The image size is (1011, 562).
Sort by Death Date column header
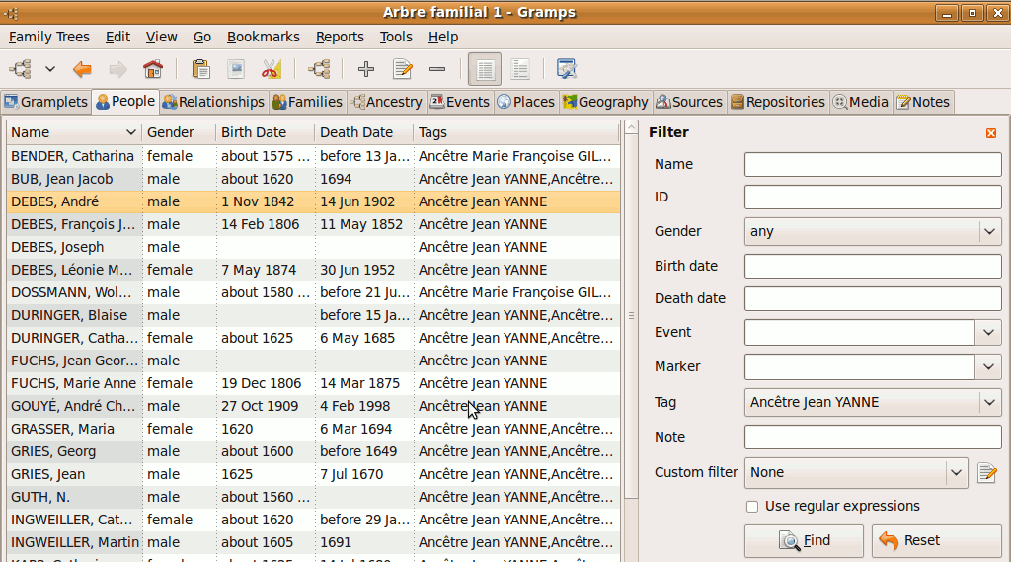[x=364, y=133]
